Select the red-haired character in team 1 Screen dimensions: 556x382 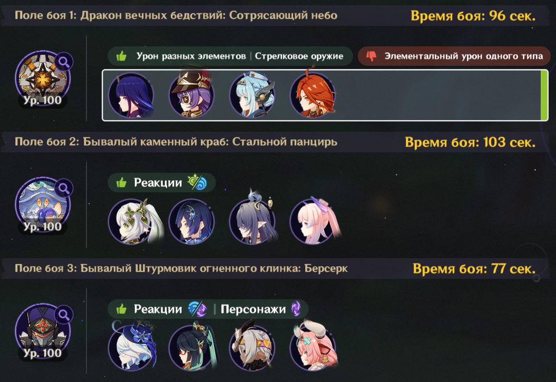pyautogui.click(x=313, y=93)
